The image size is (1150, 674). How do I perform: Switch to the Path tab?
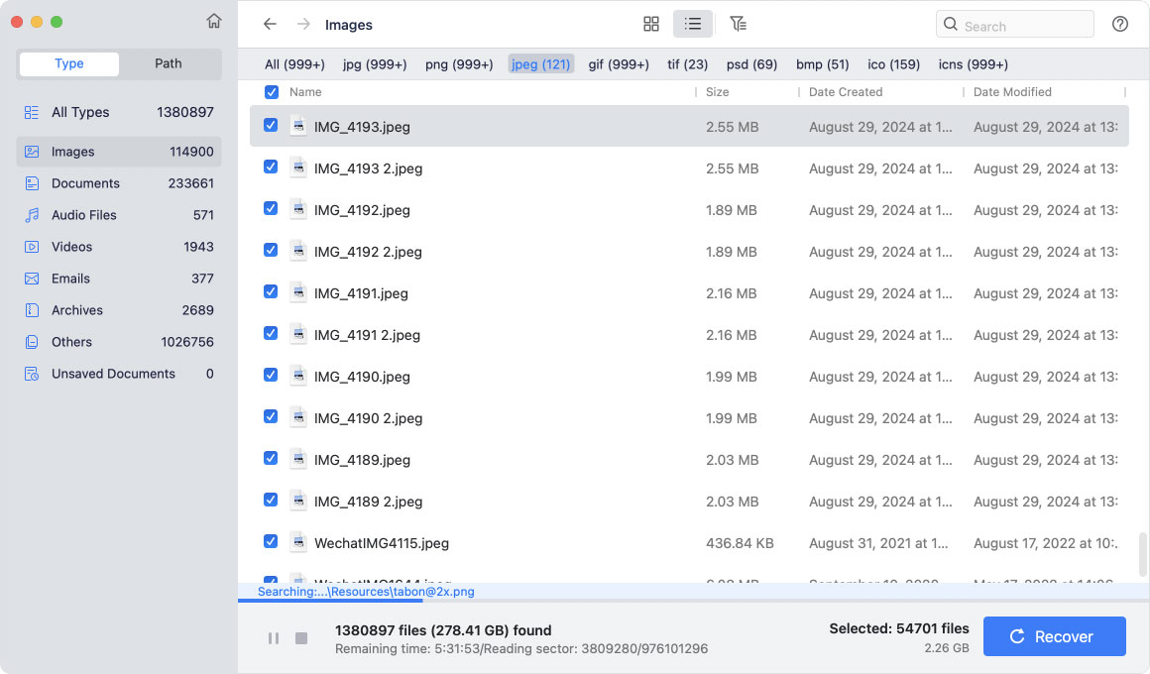click(x=169, y=63)
